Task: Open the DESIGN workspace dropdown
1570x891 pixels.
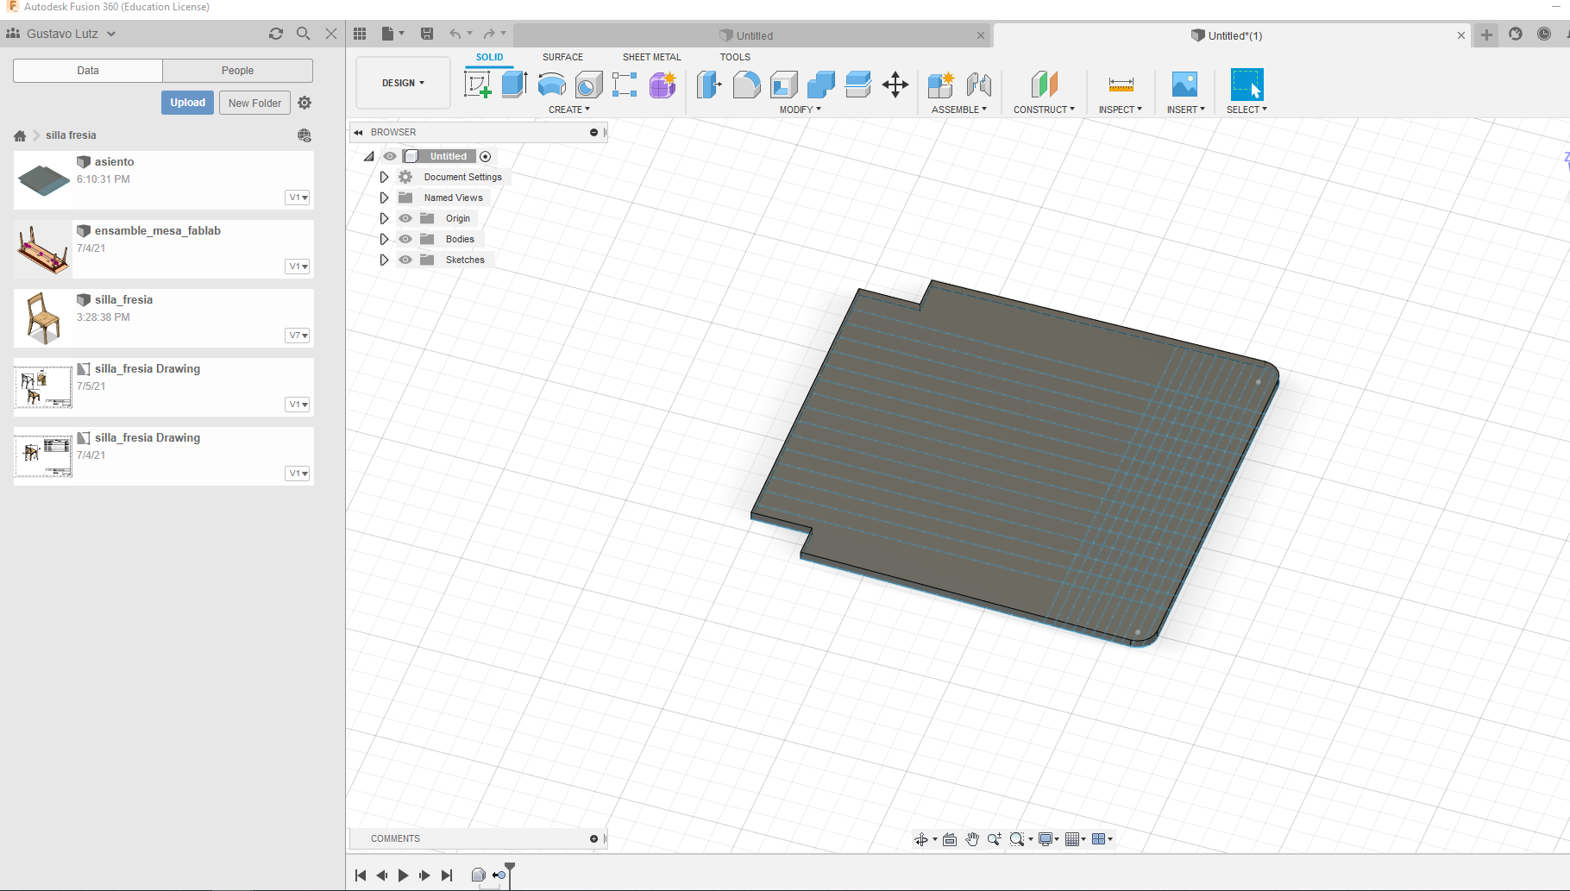Action: pos(403,83)
